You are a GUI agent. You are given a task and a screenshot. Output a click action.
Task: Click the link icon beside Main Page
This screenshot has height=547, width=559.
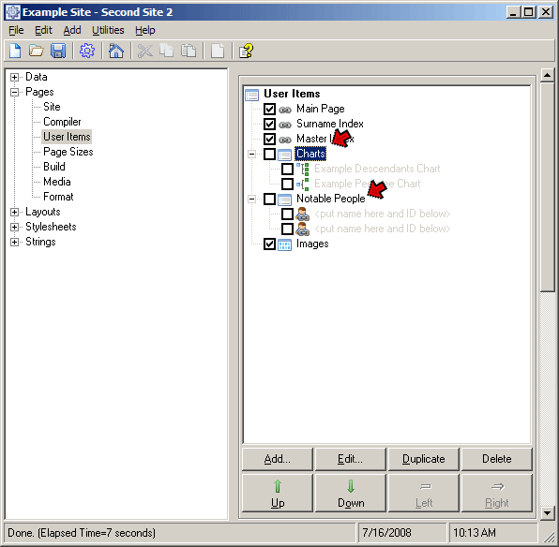click(x=285, y=110)
